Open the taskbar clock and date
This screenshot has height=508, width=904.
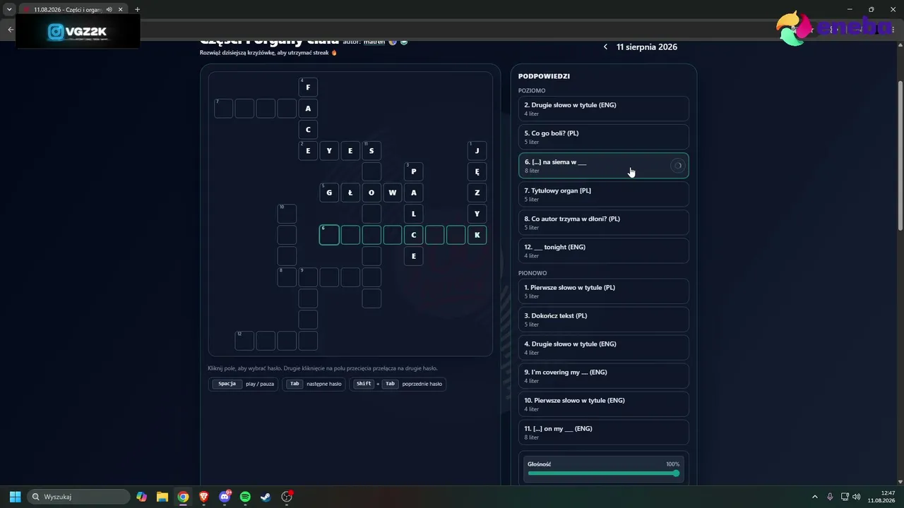point(881,497)
